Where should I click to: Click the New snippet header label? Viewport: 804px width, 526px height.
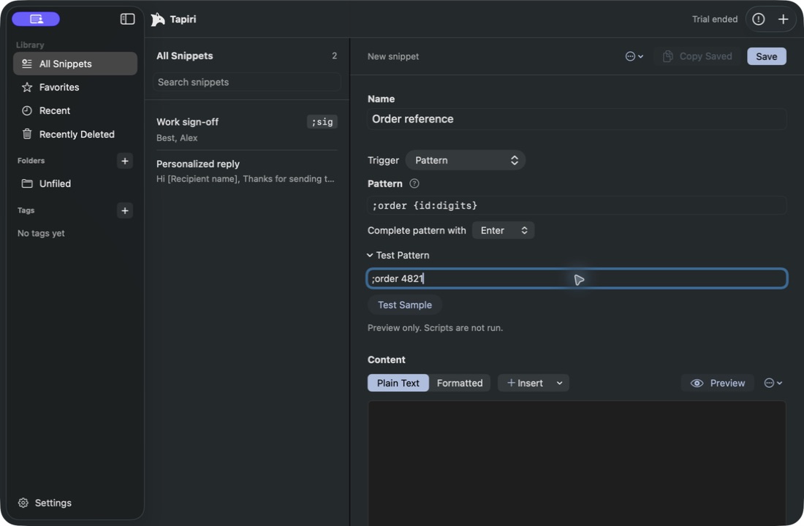point(392,56)
